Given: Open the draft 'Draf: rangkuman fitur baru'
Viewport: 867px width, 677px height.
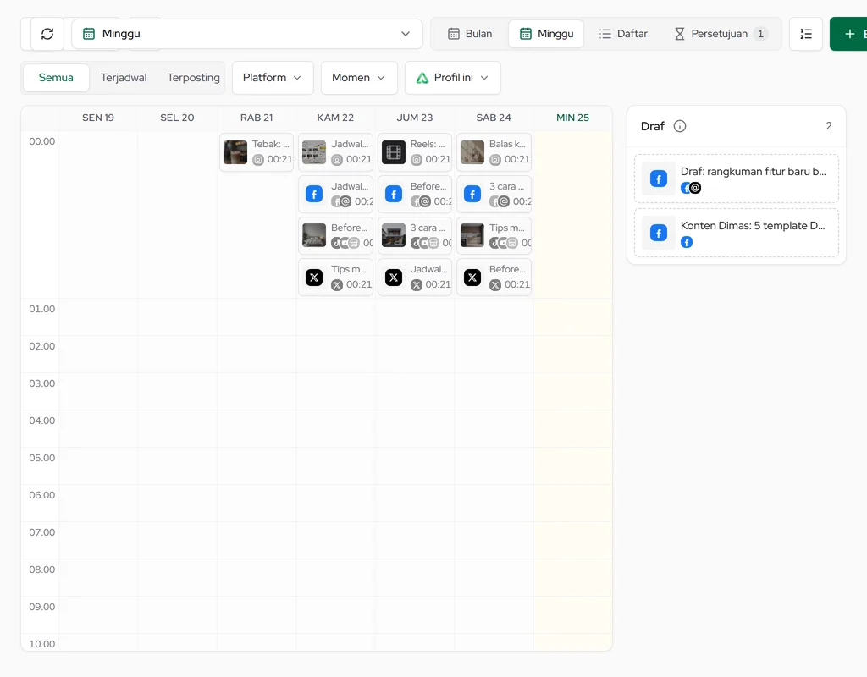Looking at the screenshot, I should (737, 179).
